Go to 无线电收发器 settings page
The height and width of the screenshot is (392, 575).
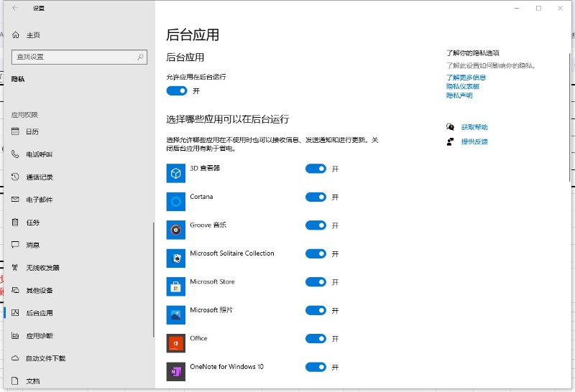[x=42, y=268]
